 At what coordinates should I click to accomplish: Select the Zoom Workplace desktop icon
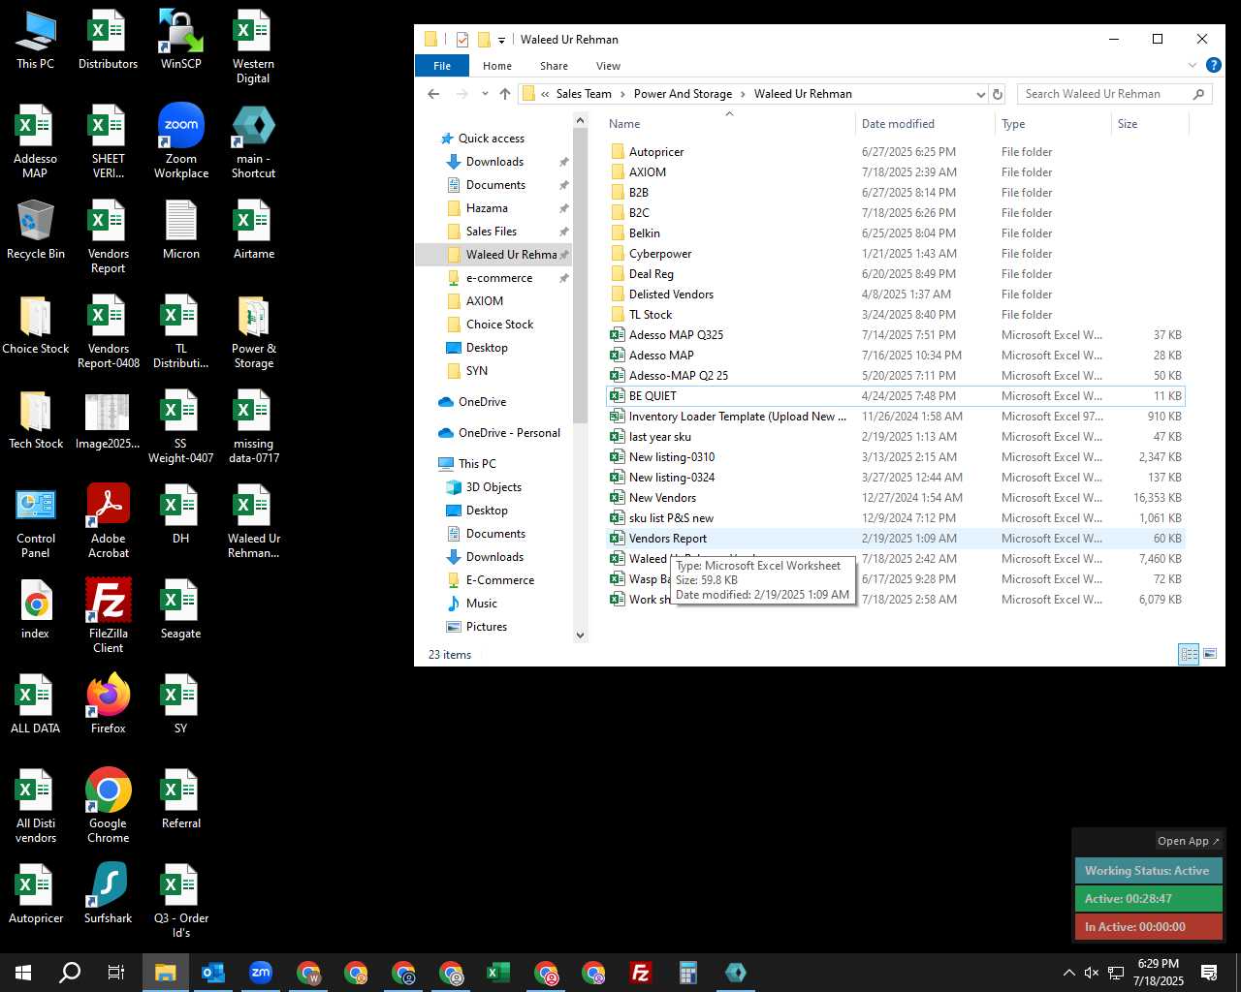click(181, 141)
